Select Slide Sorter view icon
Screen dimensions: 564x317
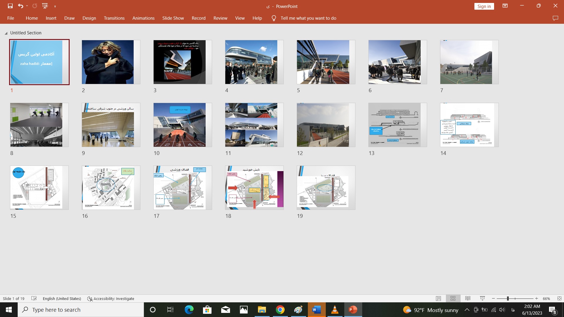click(x=453, y=299)
